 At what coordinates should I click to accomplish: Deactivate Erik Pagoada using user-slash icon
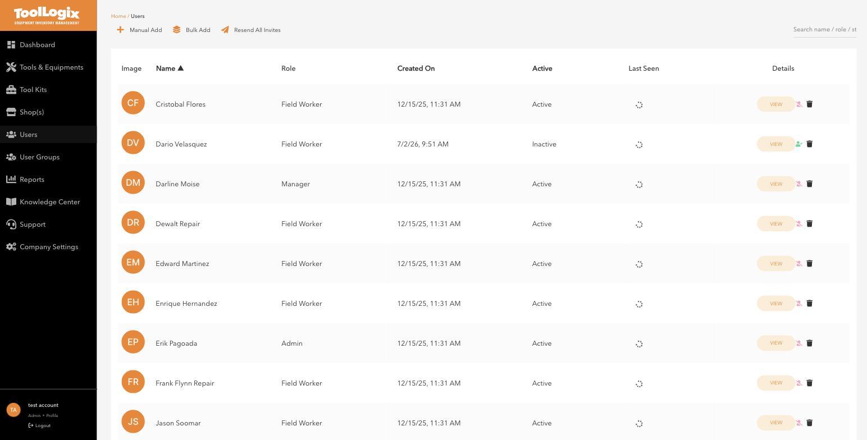pos(798,343)
